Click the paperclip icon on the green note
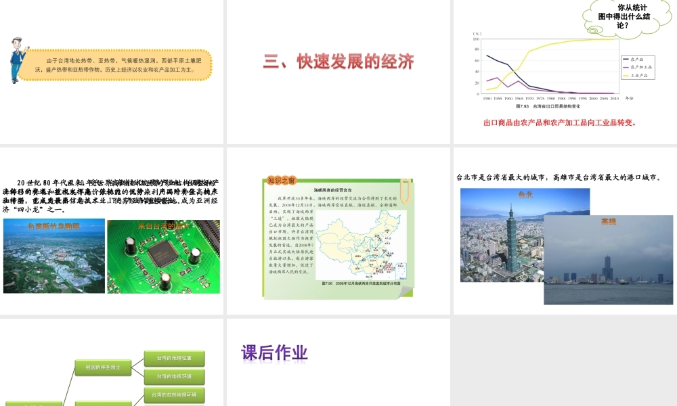Image resolution: width=677 pixels, height=406 pixels. click(x=406, y=191)
